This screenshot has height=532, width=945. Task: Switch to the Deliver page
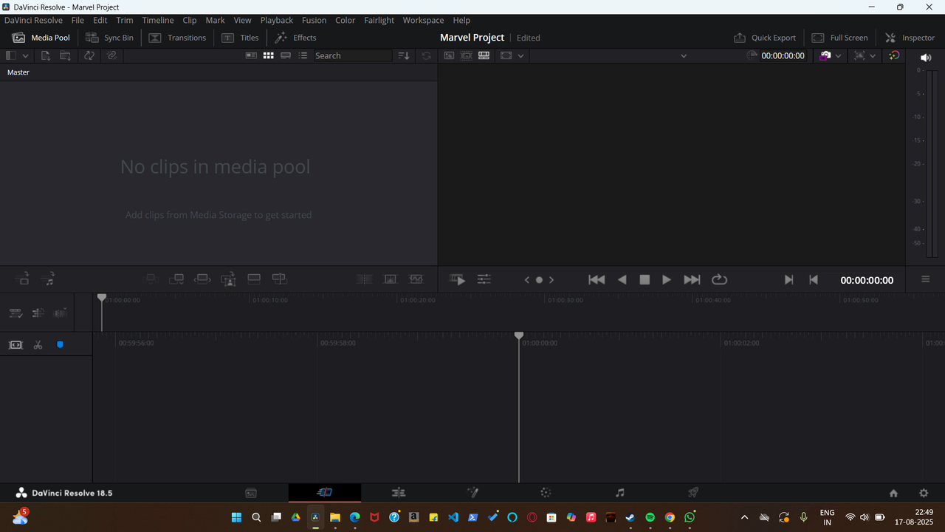(693, 492)
